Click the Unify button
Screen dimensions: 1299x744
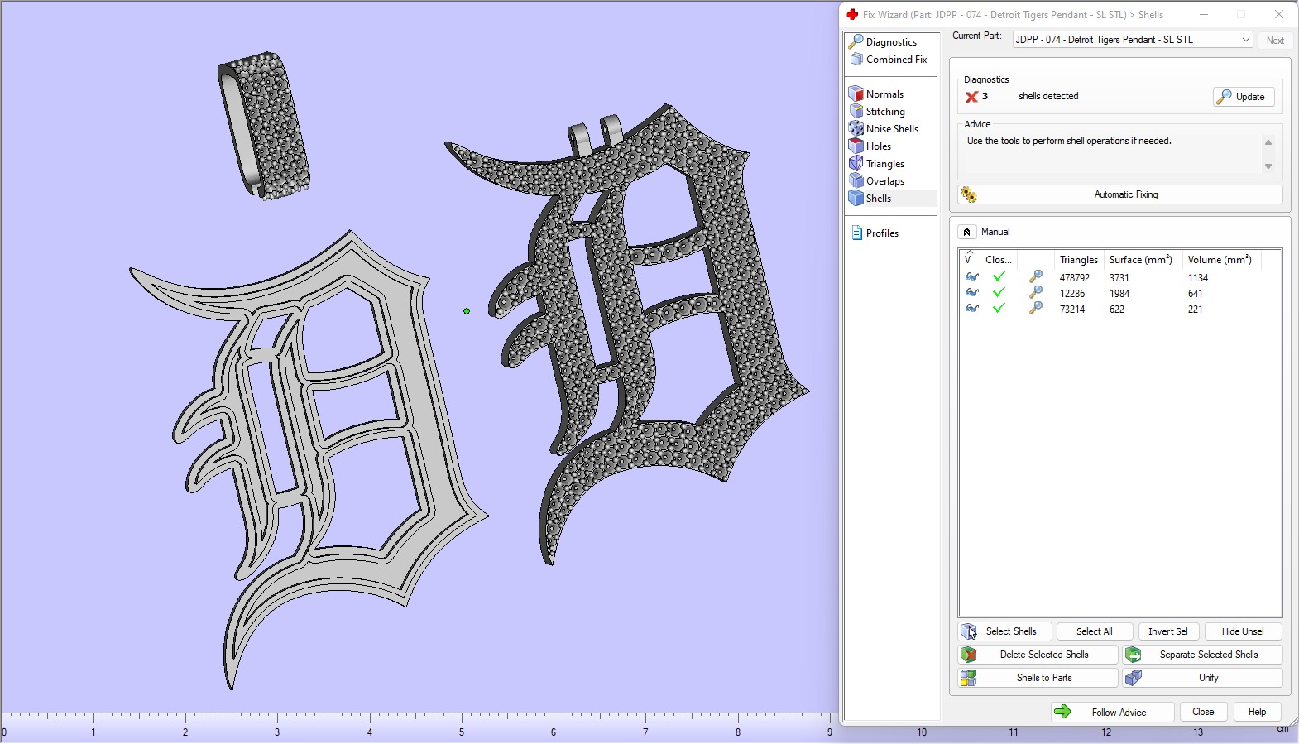(x=1203, y=678)
